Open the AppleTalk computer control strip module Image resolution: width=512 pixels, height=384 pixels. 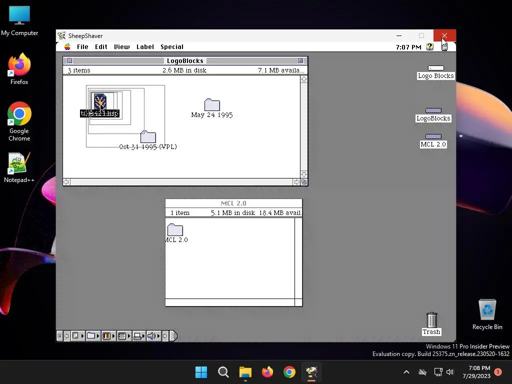[x=77, y=336]
